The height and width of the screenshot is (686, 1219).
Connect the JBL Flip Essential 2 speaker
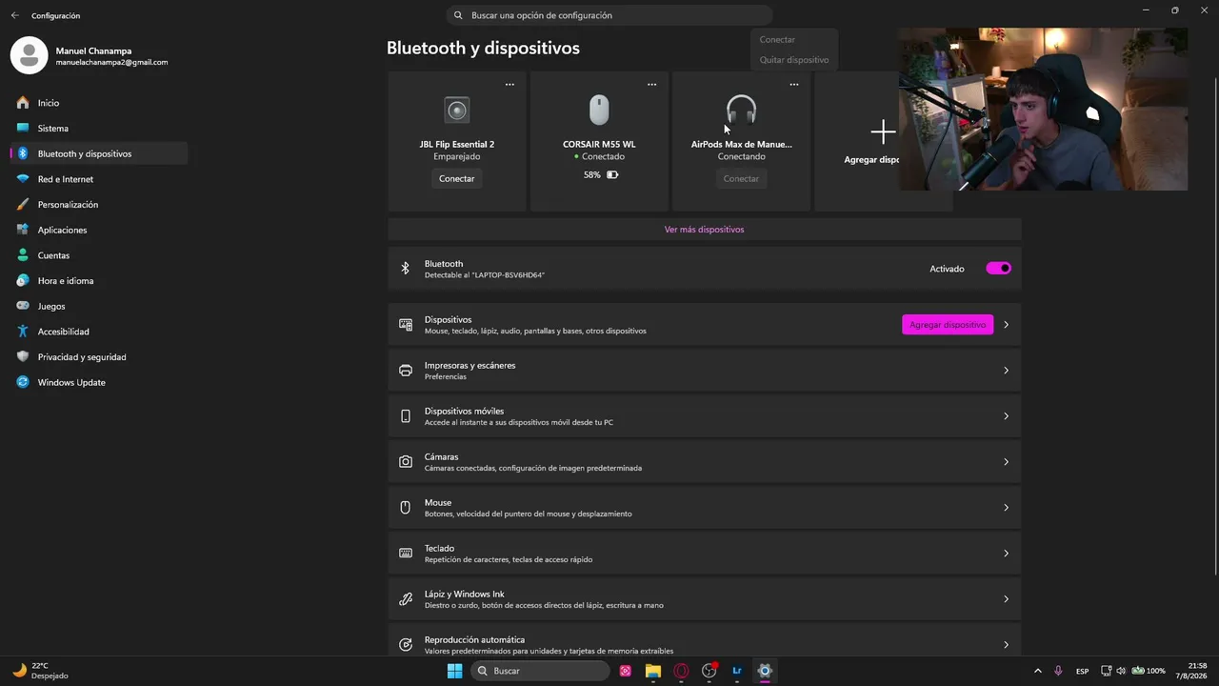pos(457,178)
